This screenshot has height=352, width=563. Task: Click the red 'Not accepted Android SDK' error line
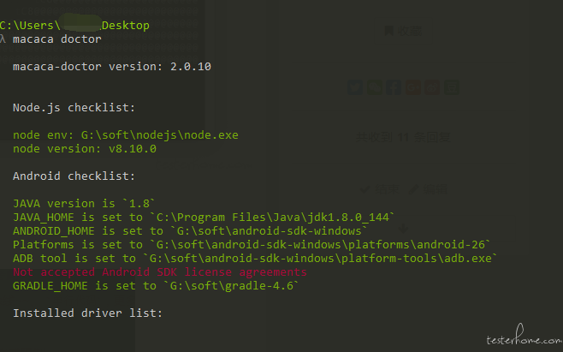point(159,271)
